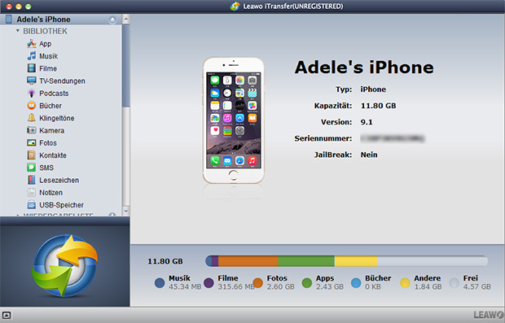Open the App library icon
The width and height of the screenshot is (505, 323).
click(x=31, y=43)
